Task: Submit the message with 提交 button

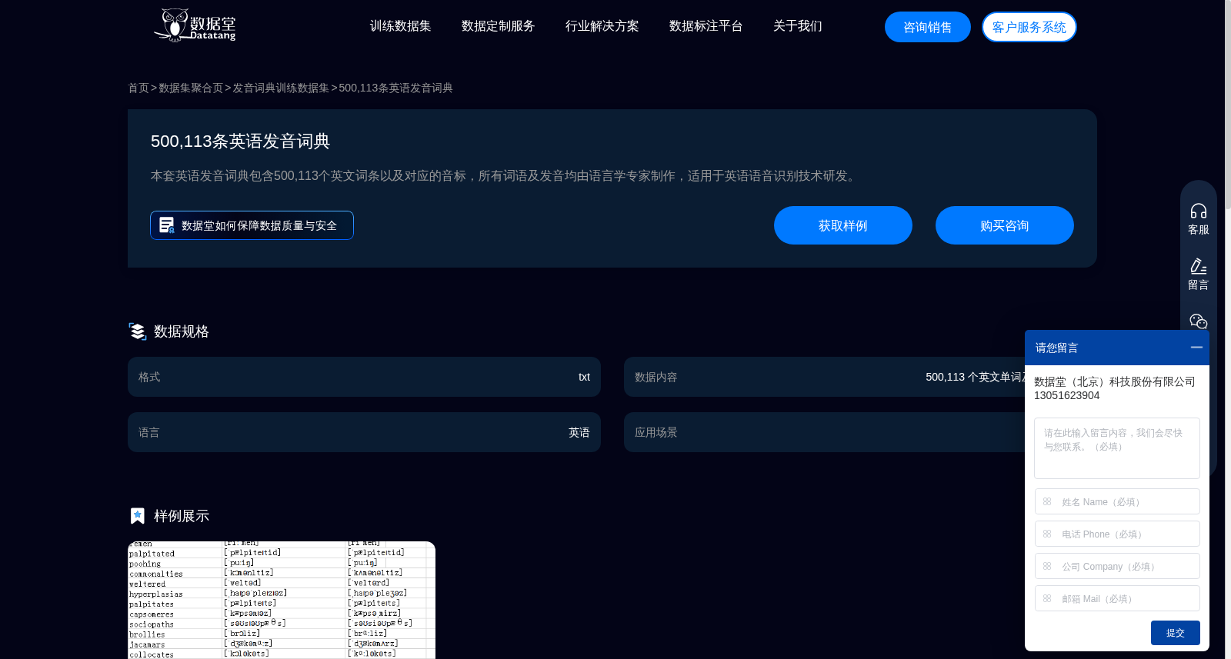Action: (x=1176, y=633)
